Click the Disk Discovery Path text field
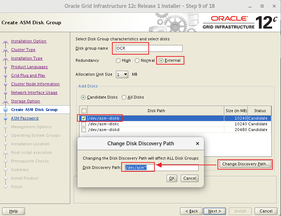Screen dimensions: 281x216 (x=161, y=168)
